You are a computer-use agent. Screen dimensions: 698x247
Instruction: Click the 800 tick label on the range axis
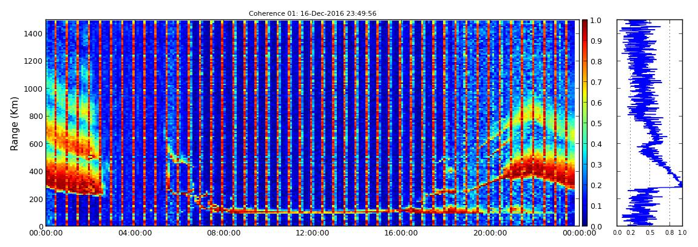click(36, 116)
